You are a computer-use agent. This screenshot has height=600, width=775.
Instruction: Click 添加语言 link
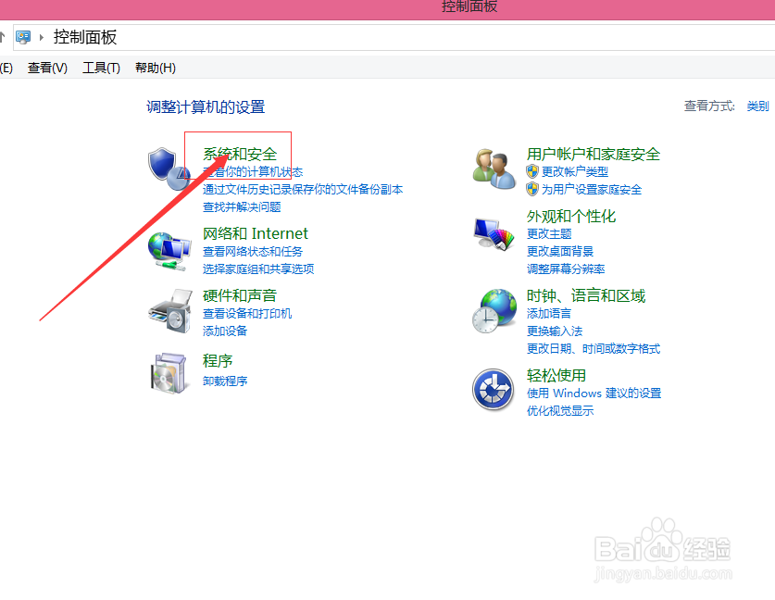coord(549,313)
